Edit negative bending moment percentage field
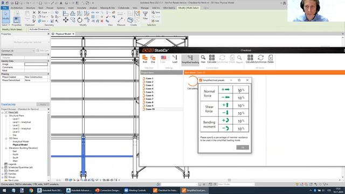This screenshot has height=194, width=345. tap(241, 128)
